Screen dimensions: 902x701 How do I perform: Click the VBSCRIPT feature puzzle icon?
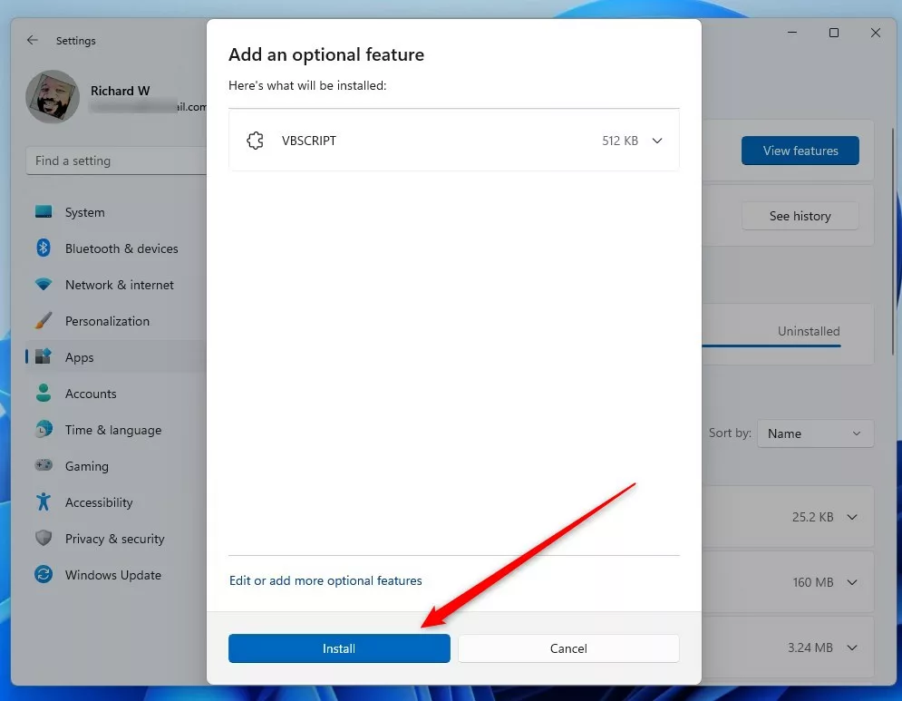click(255, 141)
